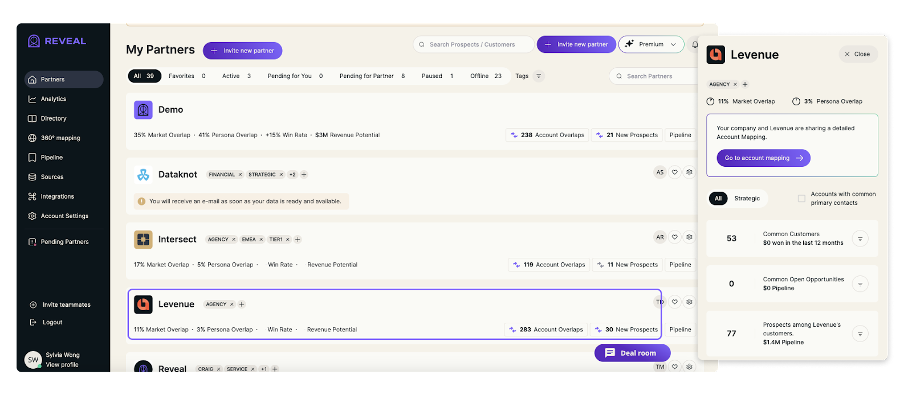
Task: Open Levenue row settings gear
Action: [689, 302]
